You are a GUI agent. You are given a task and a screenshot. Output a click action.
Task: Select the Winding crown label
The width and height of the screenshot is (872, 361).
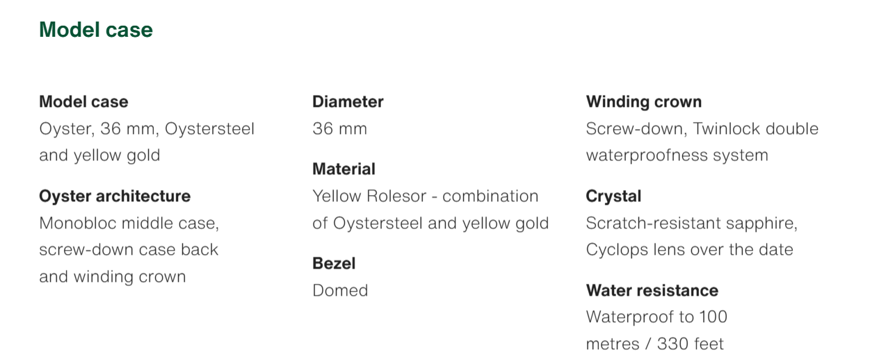[x=644, y=101]
